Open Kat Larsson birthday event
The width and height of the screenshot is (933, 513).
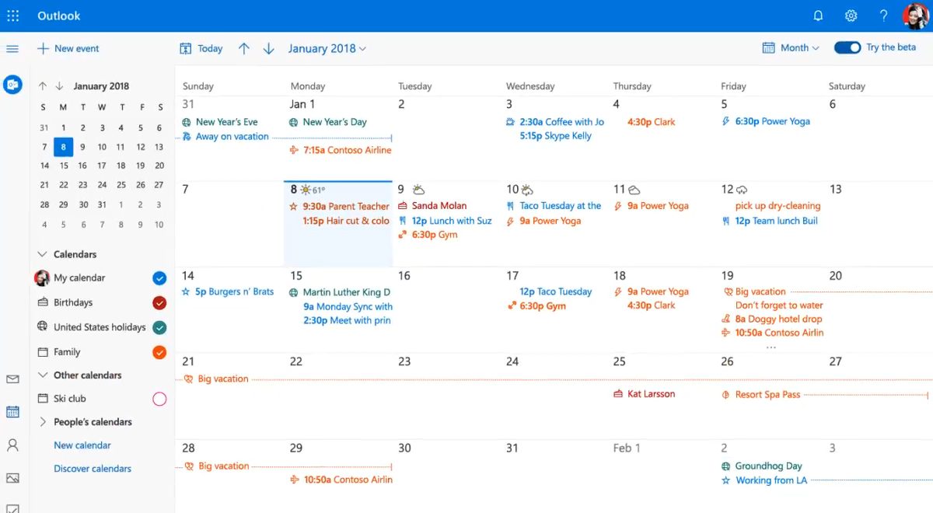pyautogui.click(x=644, y=394)
